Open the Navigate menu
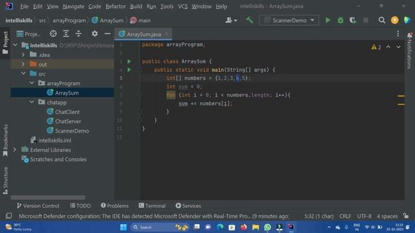 click(73, 6)
